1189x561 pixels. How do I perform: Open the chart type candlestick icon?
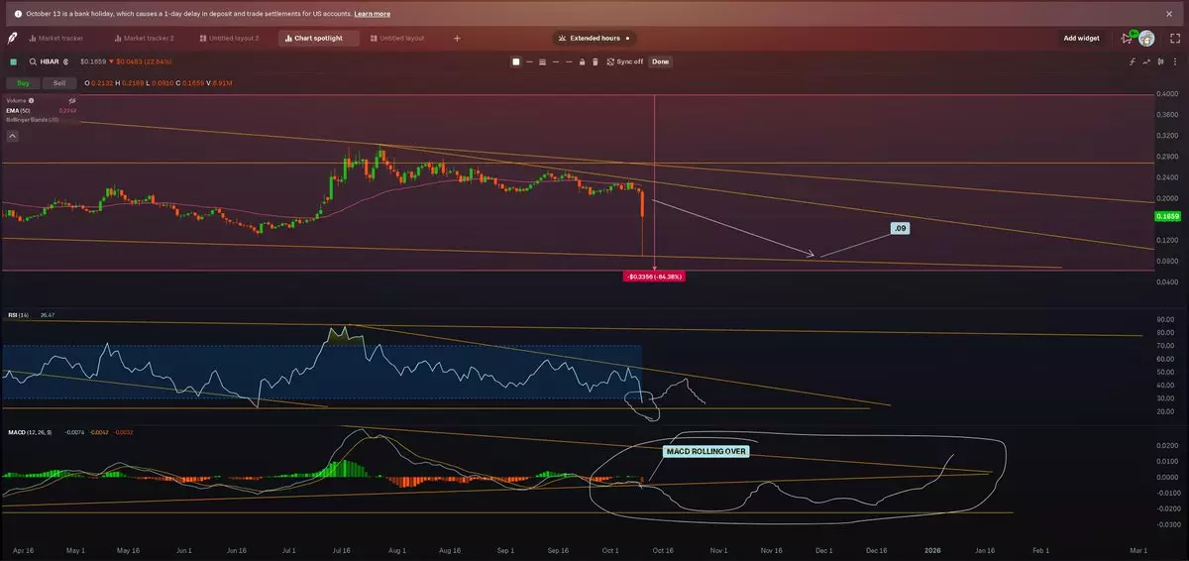(x=1162, y=61)
